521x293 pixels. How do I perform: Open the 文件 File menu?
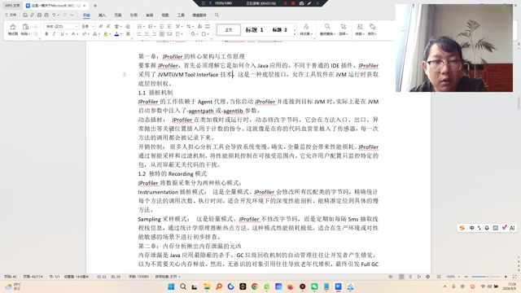click(x=11, y=15)
